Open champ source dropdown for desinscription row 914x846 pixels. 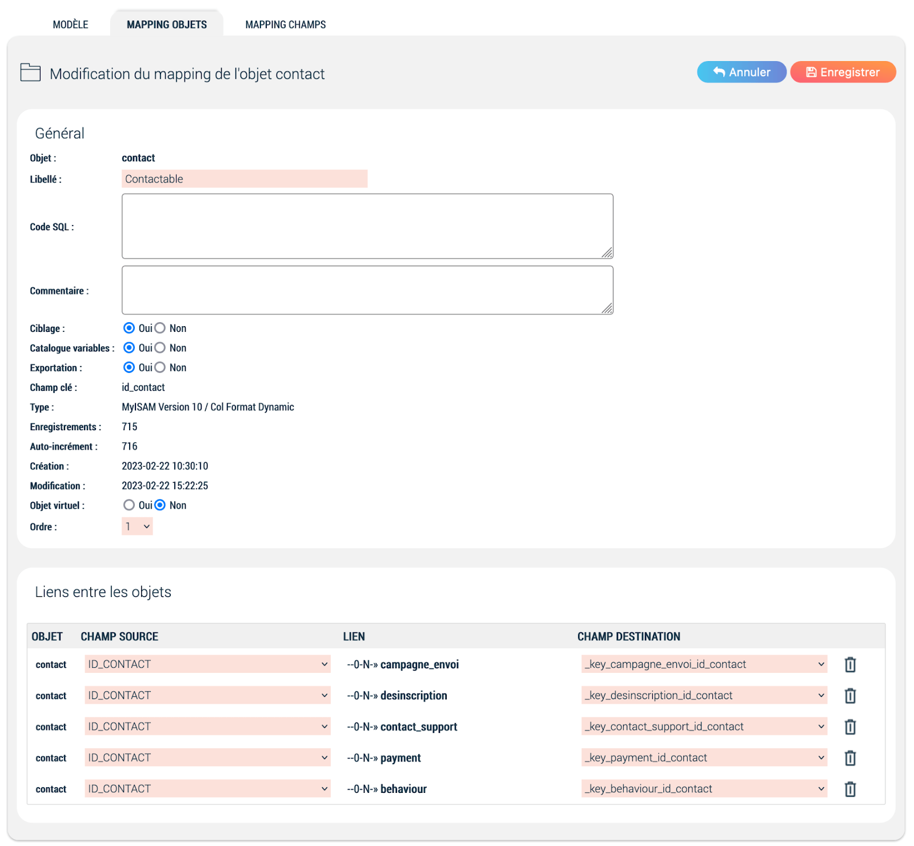tap(207, 695)
